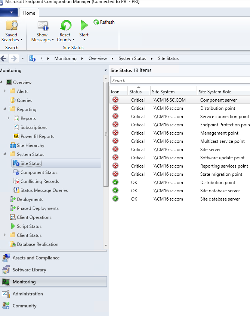Click the navigation pane scrollbar down arrow
Viewport: 250px width, 316px height.
tap(106, 245)
